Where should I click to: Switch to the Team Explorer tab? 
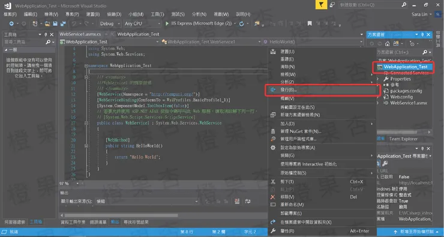tap(403, 139)
